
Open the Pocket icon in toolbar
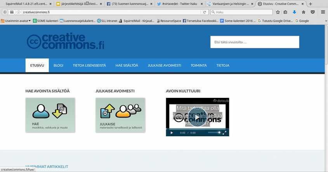[313, 12]
